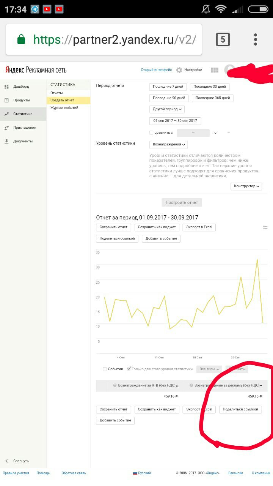Viewport: 273px width, 486px height.
Task: Choose Последние 30 дней period
Action: tap(210, 87)
